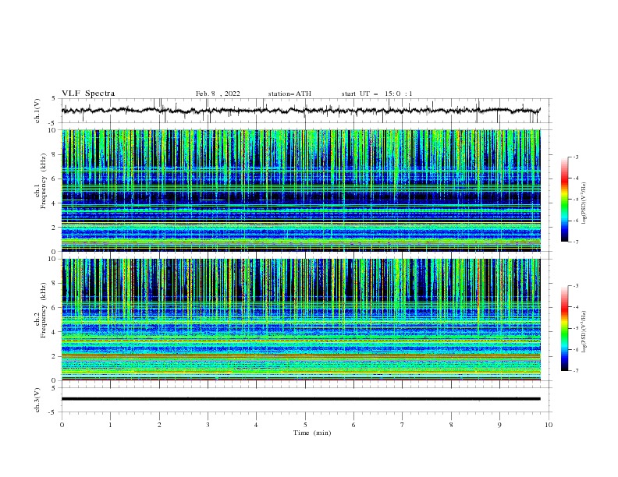Click the time axis tick label '3'

tap(208, 425)
